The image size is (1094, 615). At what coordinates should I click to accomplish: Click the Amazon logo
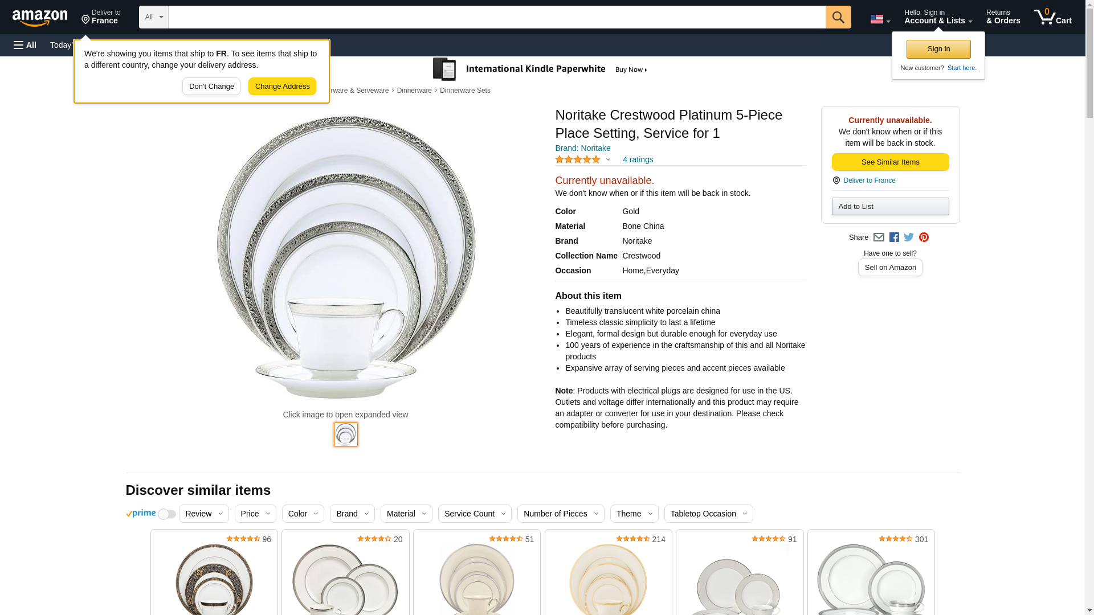click(x=40, y=18)
